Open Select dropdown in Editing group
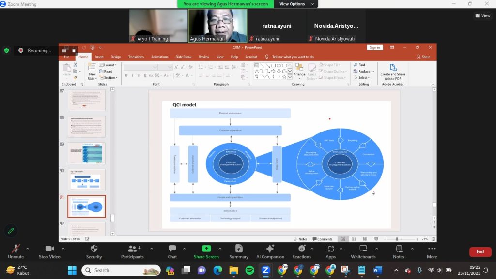This screenshot has height=279, width=496. [x=361, y=78]
